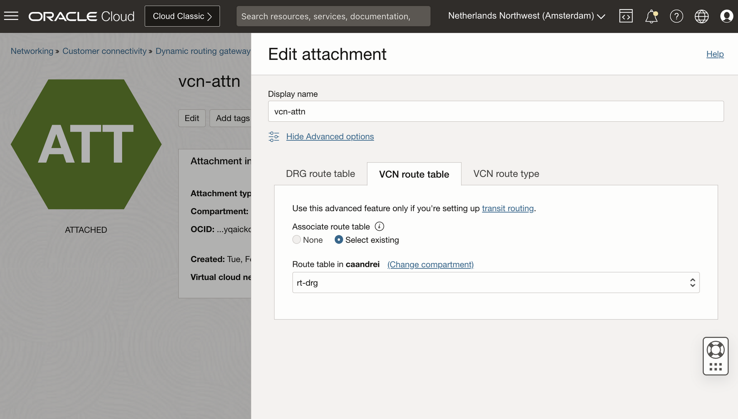
Task: Open the user profile avatar
Action: (726, 16)
